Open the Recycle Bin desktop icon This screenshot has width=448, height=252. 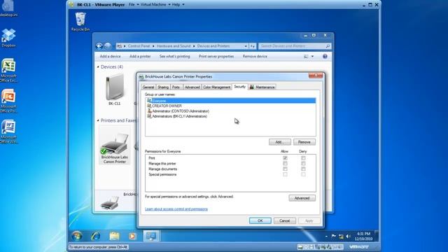coord(80,22)
